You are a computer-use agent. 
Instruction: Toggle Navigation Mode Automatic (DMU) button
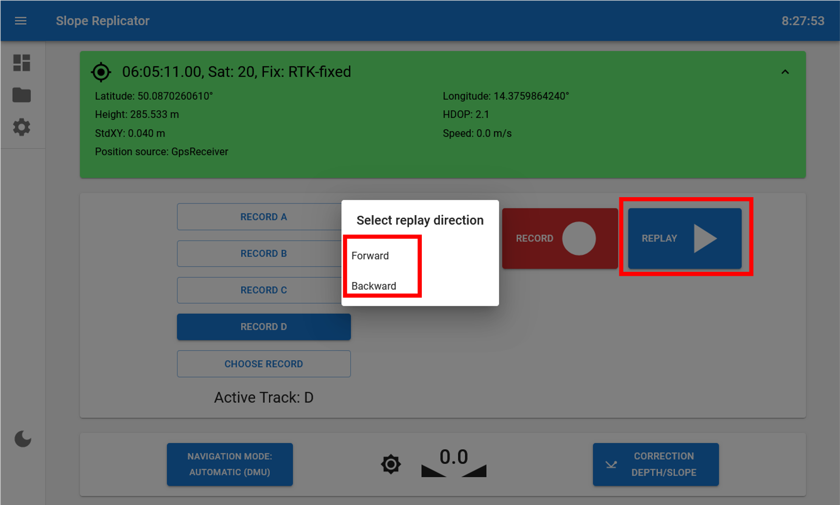click(229, 464)
